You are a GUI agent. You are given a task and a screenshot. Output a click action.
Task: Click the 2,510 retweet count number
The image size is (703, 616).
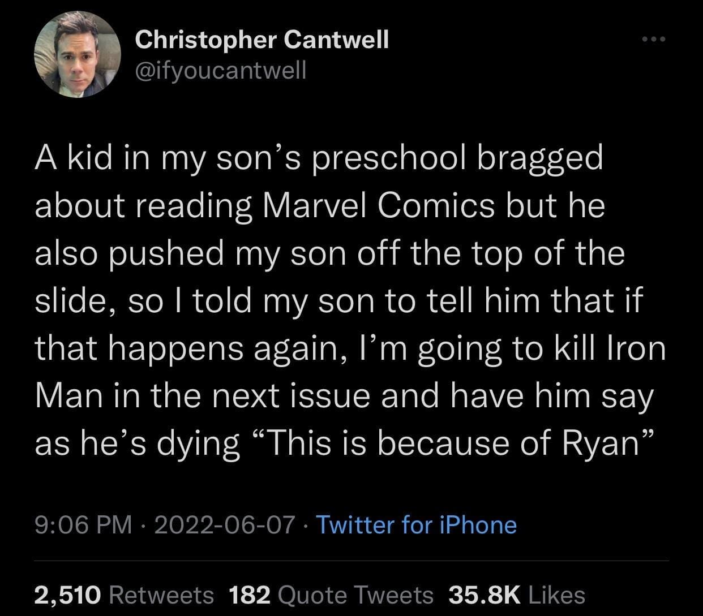coord(68,595)
